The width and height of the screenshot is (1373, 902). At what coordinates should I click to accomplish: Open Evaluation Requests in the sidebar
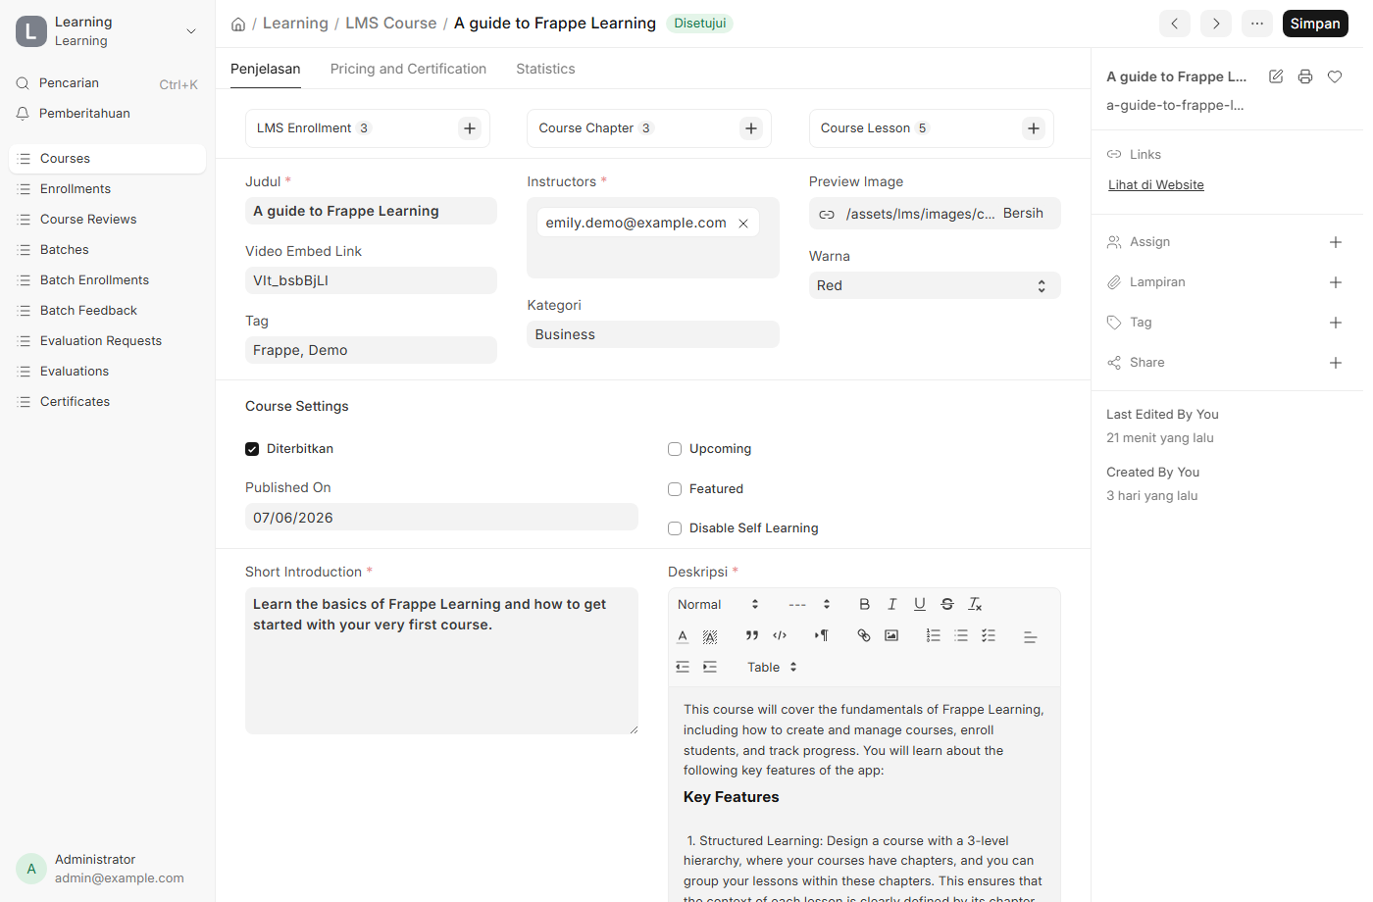pos(107,341)
